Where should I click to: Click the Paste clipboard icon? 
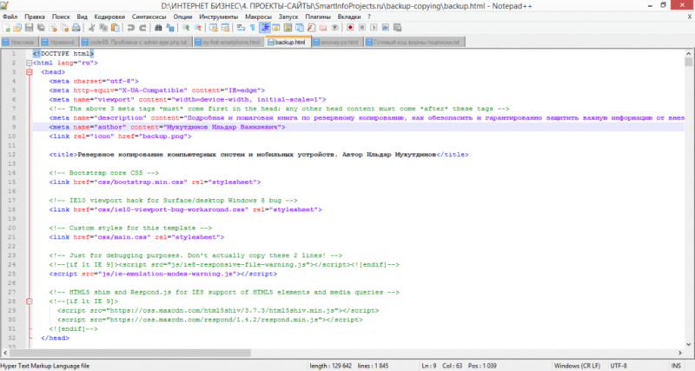point(116,28)
